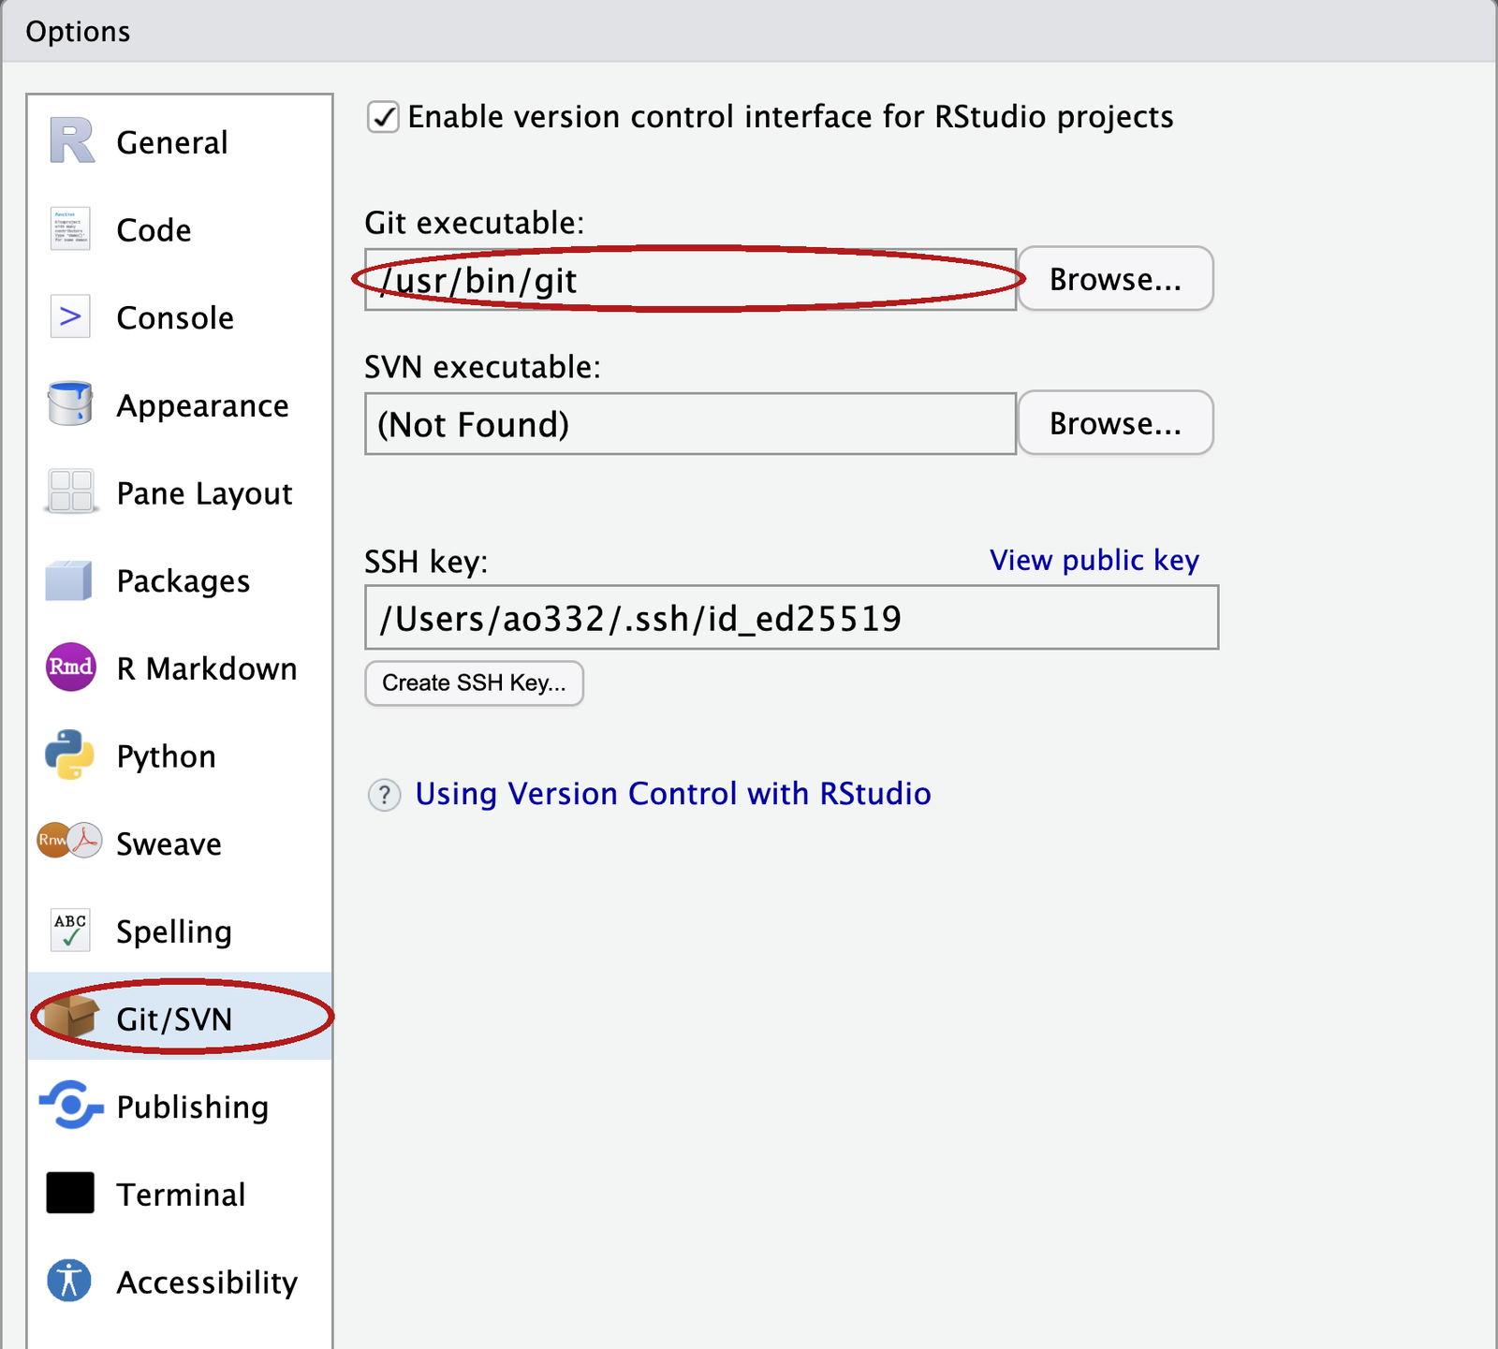Select the R Markdown section label
The width and height of the screenshot is (1498, 1349).
tap(207, 669)
